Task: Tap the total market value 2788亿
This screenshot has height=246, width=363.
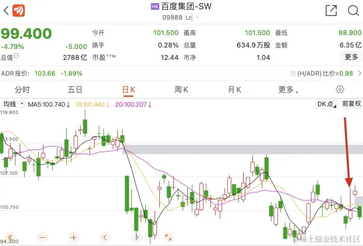Action: pos(75,57)
